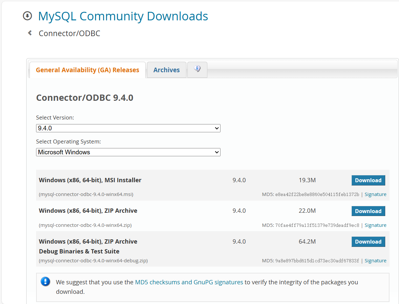The height and width of the screenshot is (304, 399).
Task: Open the Select Version dropdown
Action: pos(128,128)
